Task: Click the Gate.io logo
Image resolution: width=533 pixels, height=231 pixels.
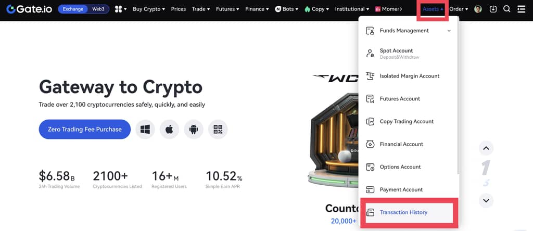Action: [x=29, y=9]
